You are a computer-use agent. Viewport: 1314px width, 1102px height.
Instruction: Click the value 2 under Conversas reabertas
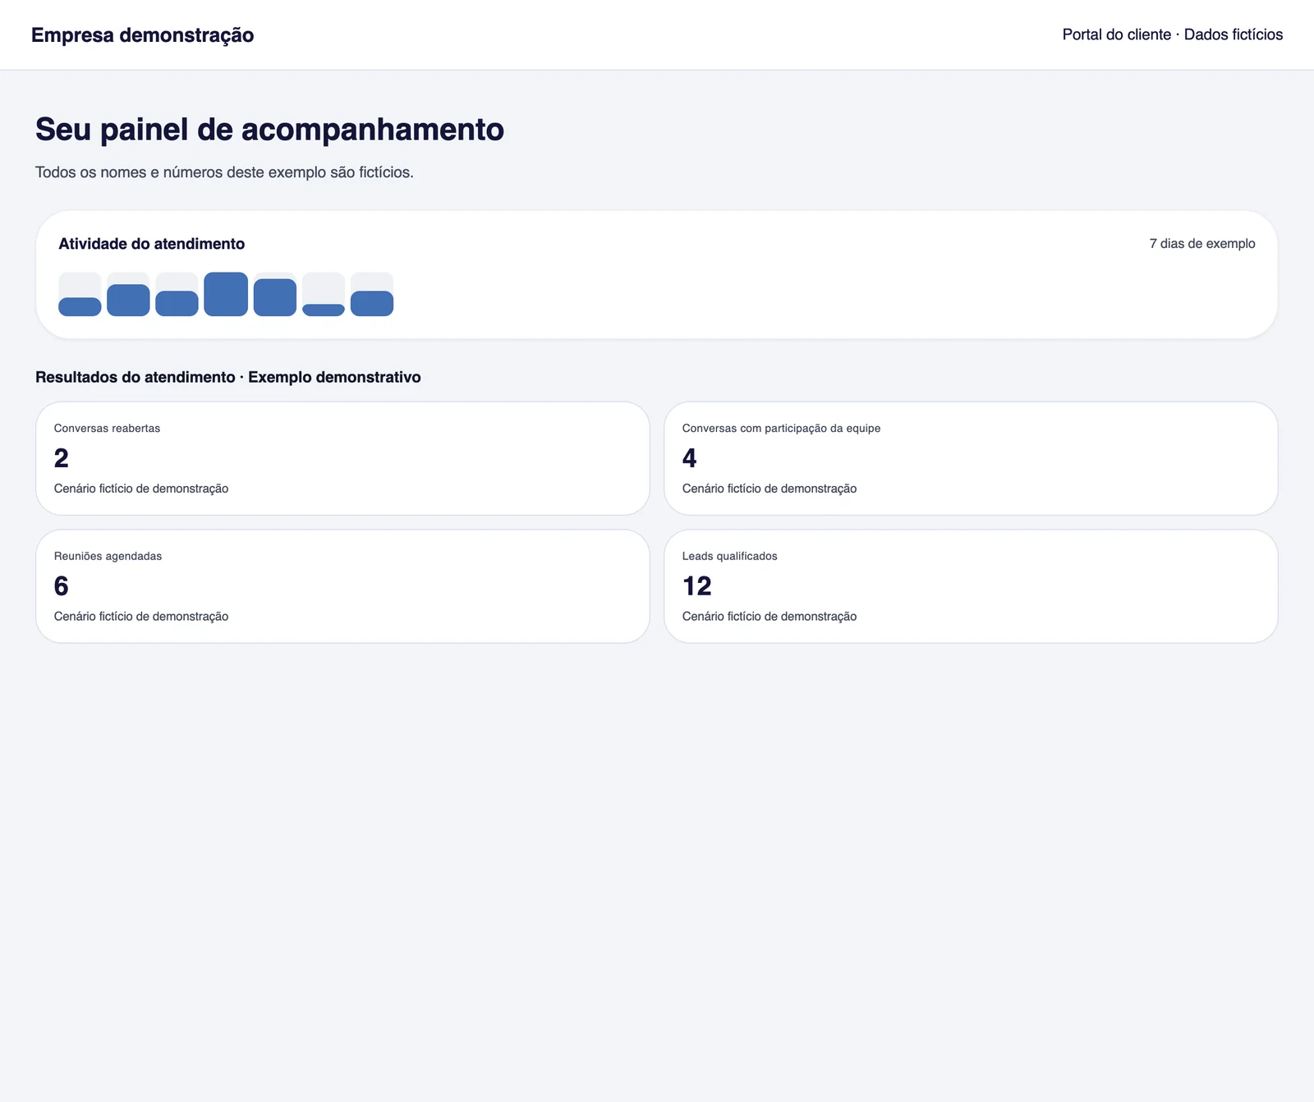click(62, 457)
